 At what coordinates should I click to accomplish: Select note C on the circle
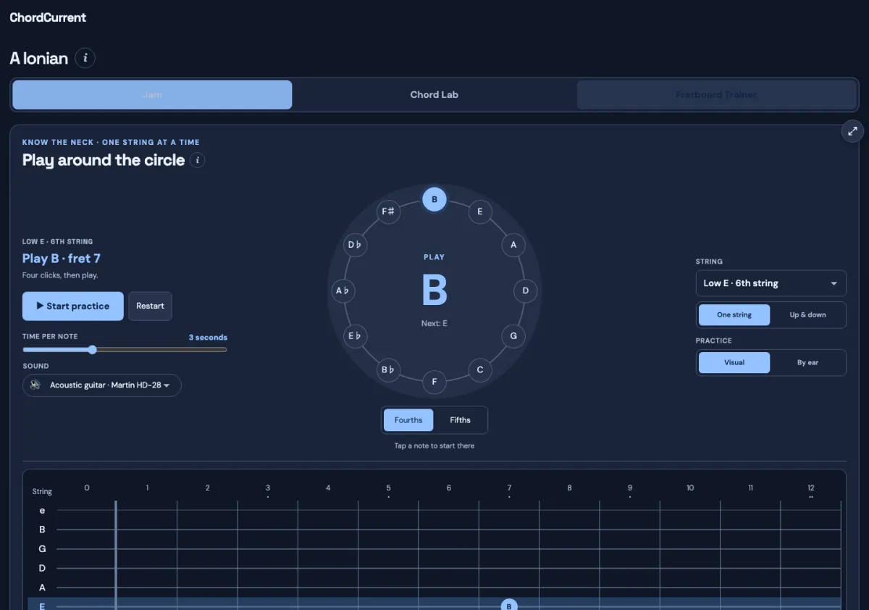(x=479, y=369)
